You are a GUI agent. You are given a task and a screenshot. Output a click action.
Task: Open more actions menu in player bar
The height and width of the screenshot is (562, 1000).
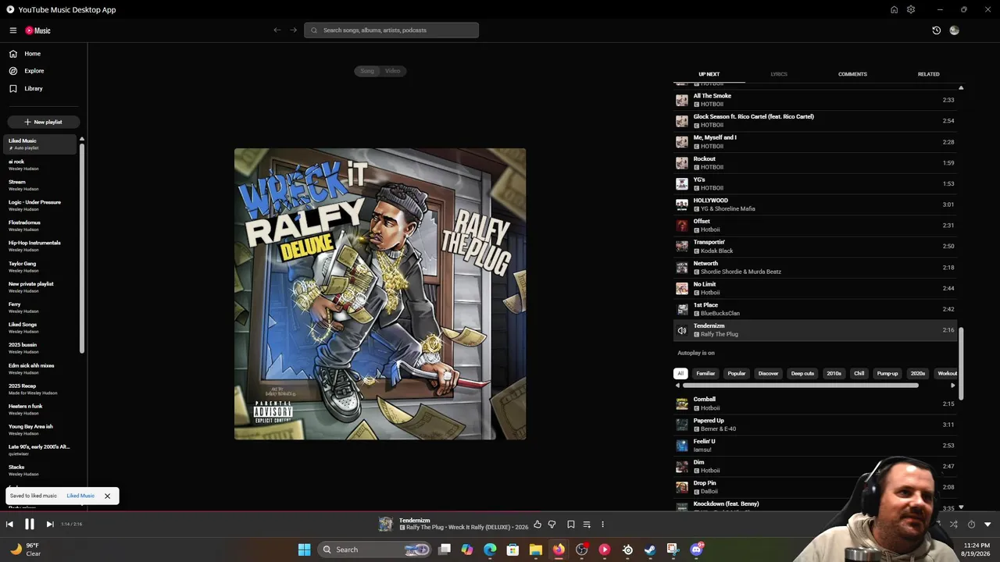click(x=602, y=525)
